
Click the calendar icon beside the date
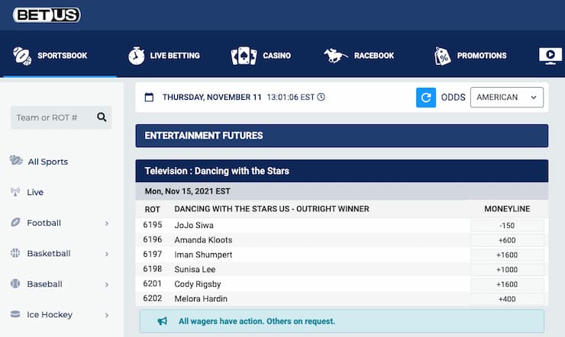click(x=149, y=97)
